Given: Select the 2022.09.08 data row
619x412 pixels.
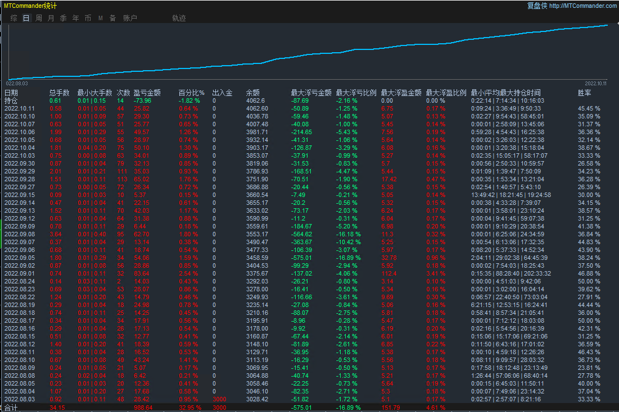Looking at the screenshot, I should pyautogui.click(x=19, y=234).
